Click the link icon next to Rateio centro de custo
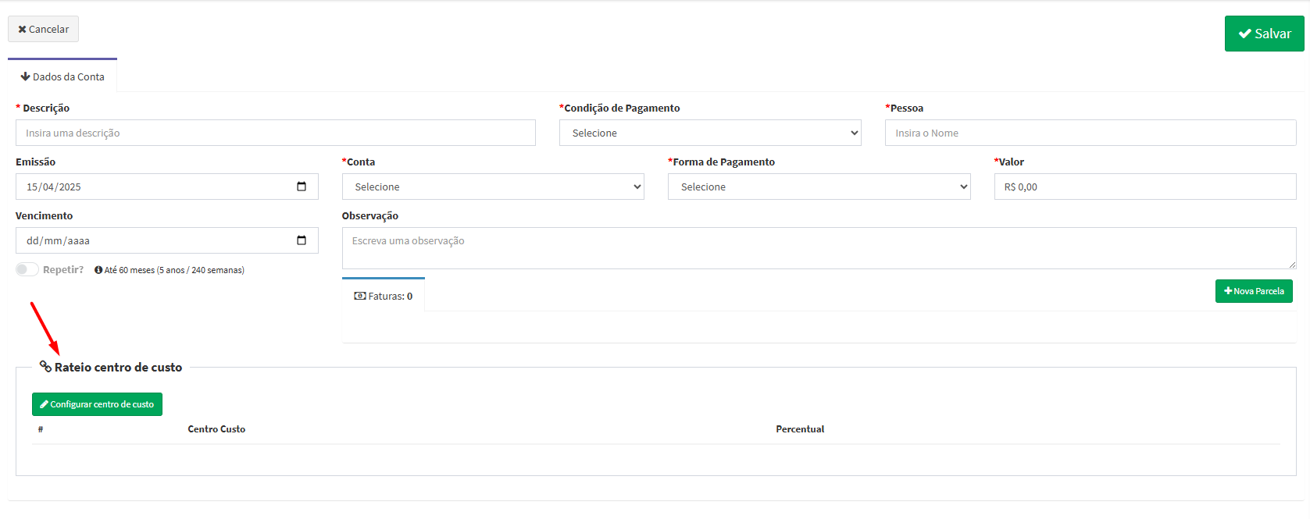 point(45,367)
